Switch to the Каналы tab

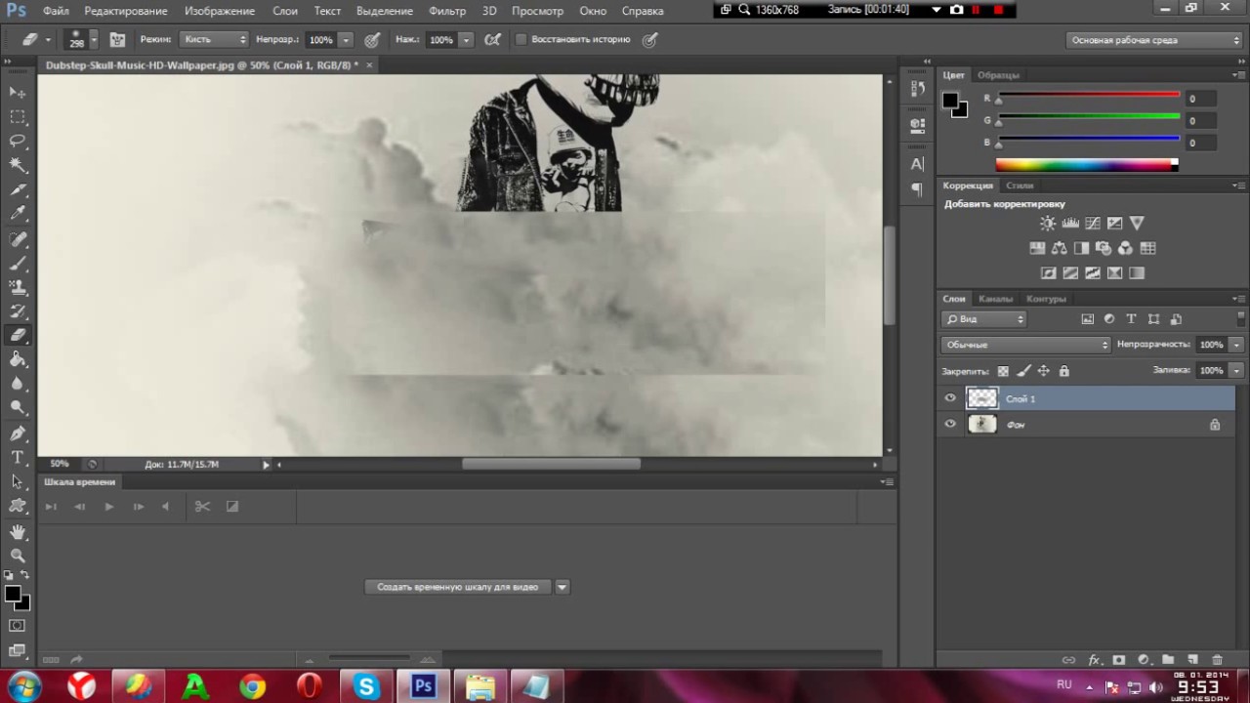point(995,299)
